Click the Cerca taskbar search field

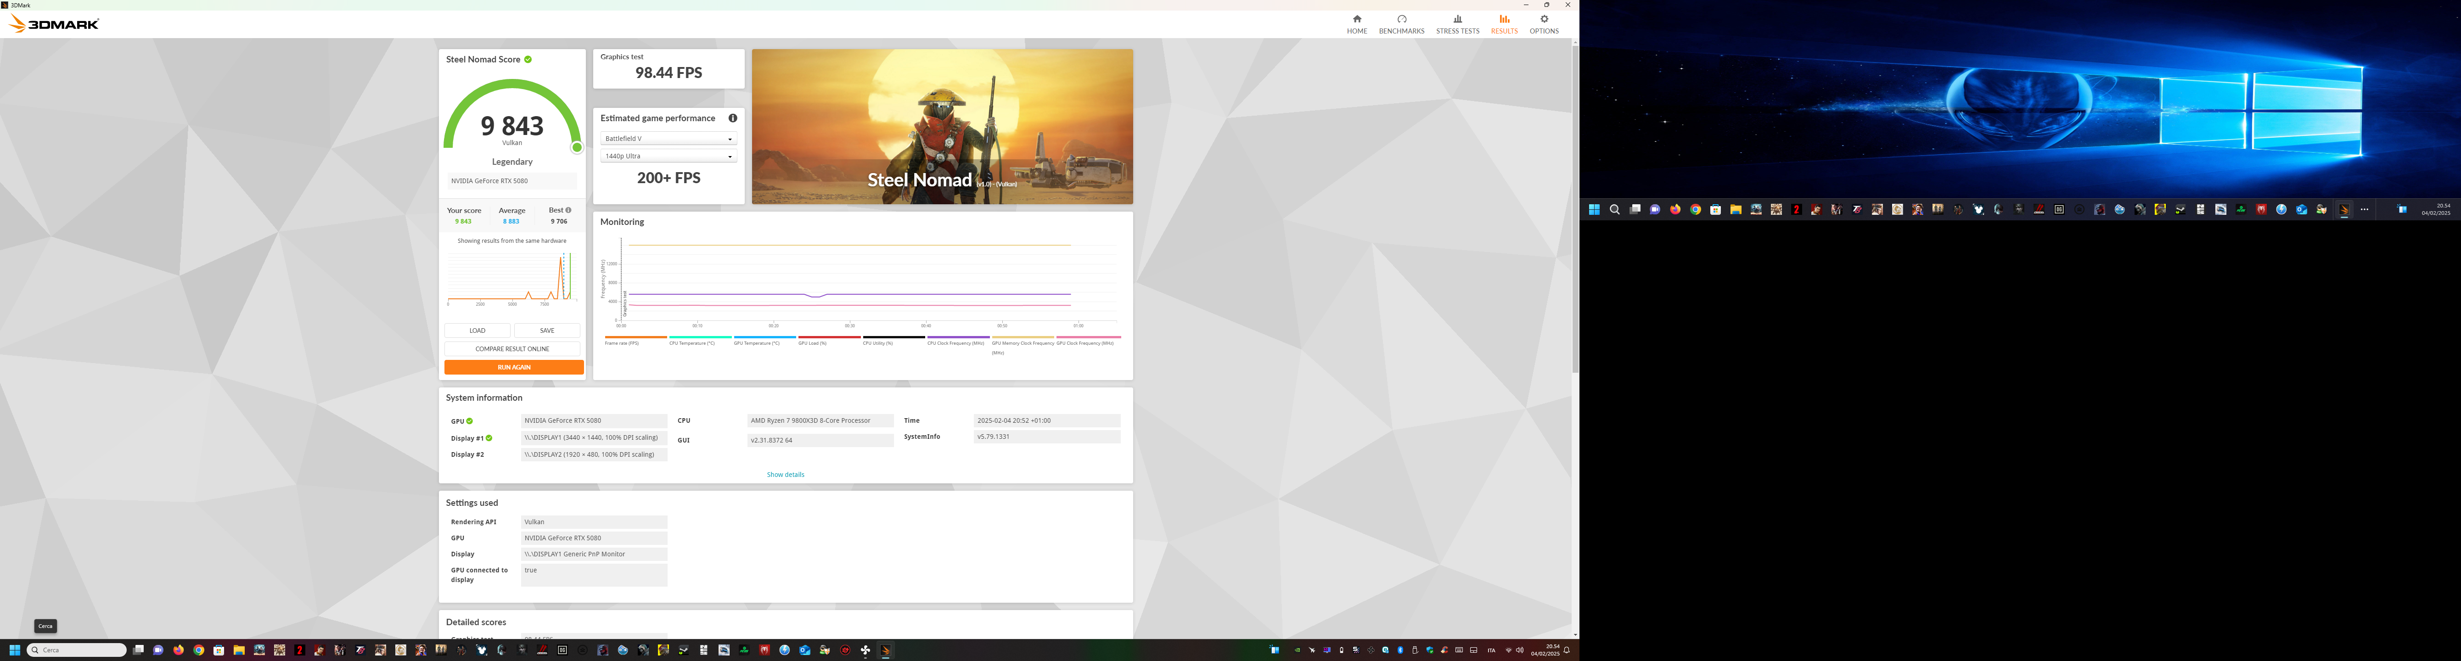coord(80,650)
